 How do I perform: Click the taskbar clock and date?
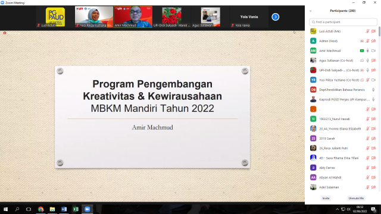(x=360, y=209)
